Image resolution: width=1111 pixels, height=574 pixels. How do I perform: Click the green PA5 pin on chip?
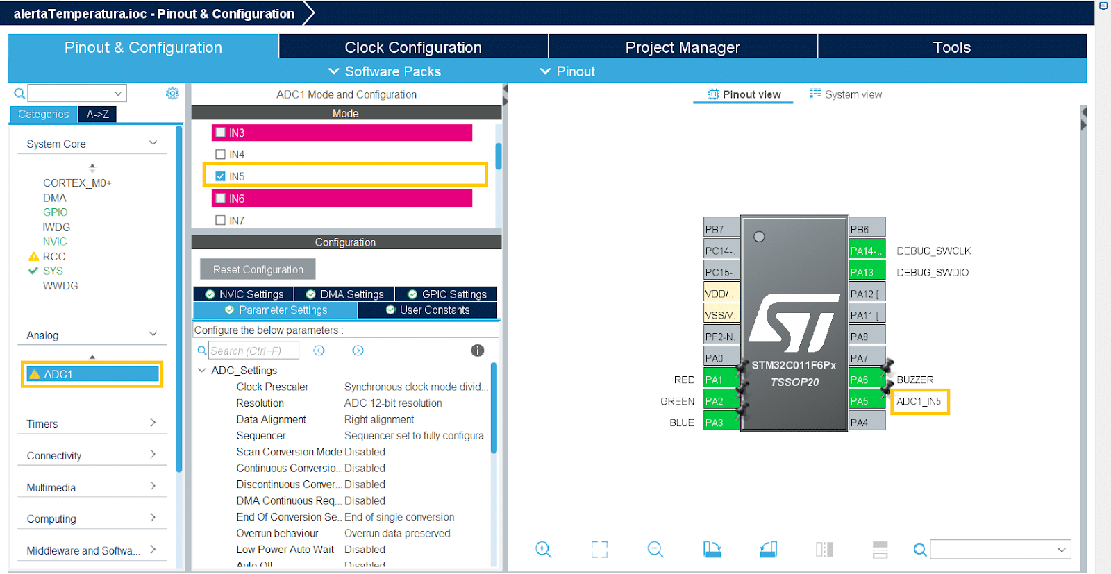coord(867,401)
